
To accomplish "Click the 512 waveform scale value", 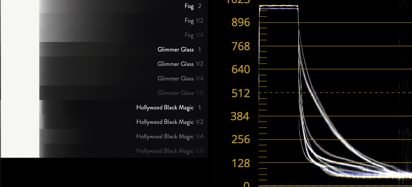I will click(241, 93).
